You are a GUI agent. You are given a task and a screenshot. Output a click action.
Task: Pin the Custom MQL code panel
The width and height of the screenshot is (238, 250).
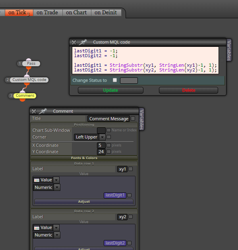[x=83, y=42]
